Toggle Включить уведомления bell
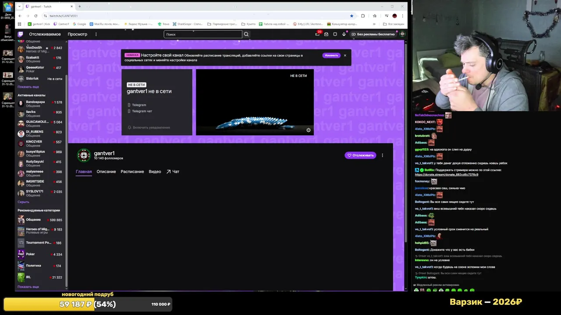This screenshot has height=315, width=561. 149,127
